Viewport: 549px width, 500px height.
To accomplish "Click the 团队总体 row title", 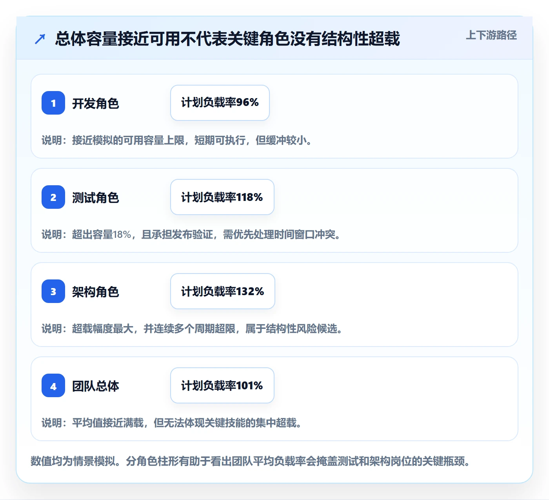I will [x=96, y=386].
